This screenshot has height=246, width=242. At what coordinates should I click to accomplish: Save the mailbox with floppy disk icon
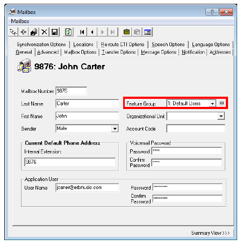point(54,32)
